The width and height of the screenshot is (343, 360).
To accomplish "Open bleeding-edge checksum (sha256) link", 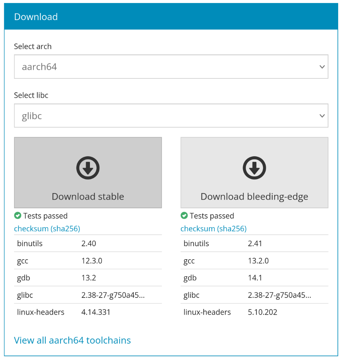I will tap(213, 229).
